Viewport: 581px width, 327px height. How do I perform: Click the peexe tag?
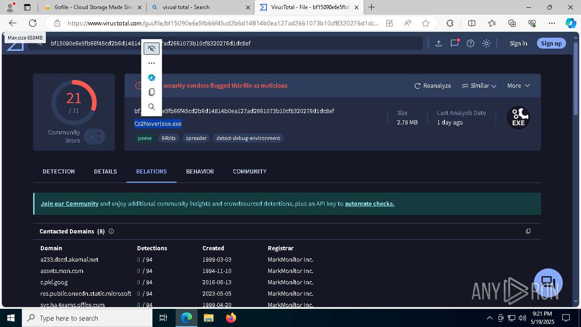(145, 138)
